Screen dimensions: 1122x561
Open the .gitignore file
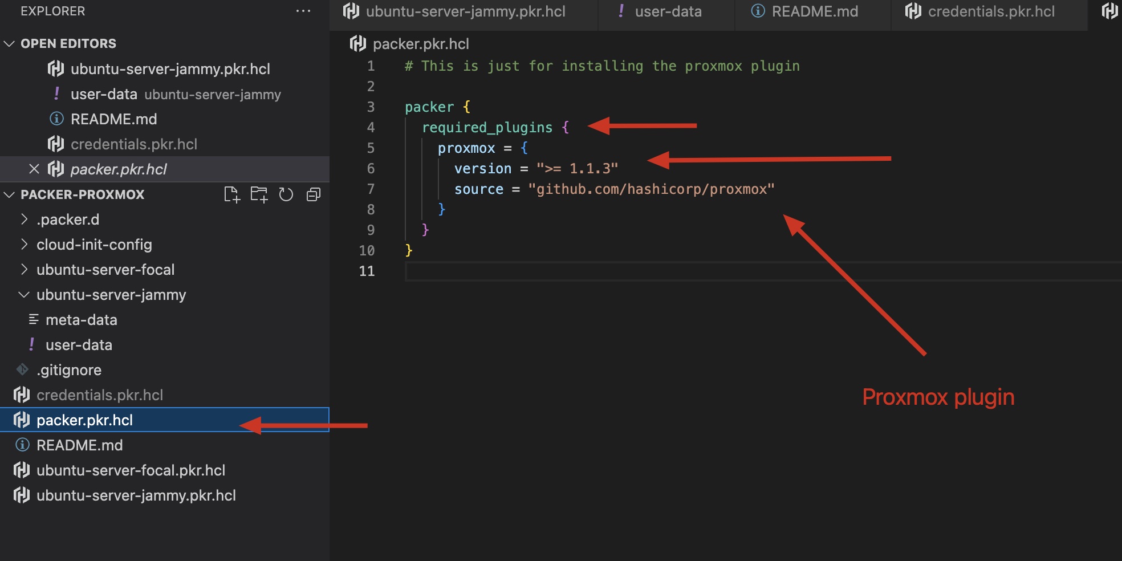click(x=165, y=370)
